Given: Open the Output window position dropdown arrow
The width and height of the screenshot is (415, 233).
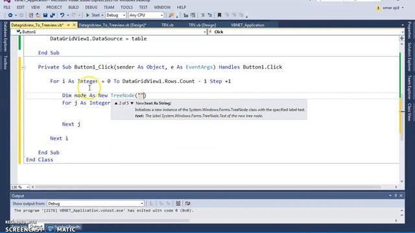Looking at the screenshot, I should click(390, 195).
